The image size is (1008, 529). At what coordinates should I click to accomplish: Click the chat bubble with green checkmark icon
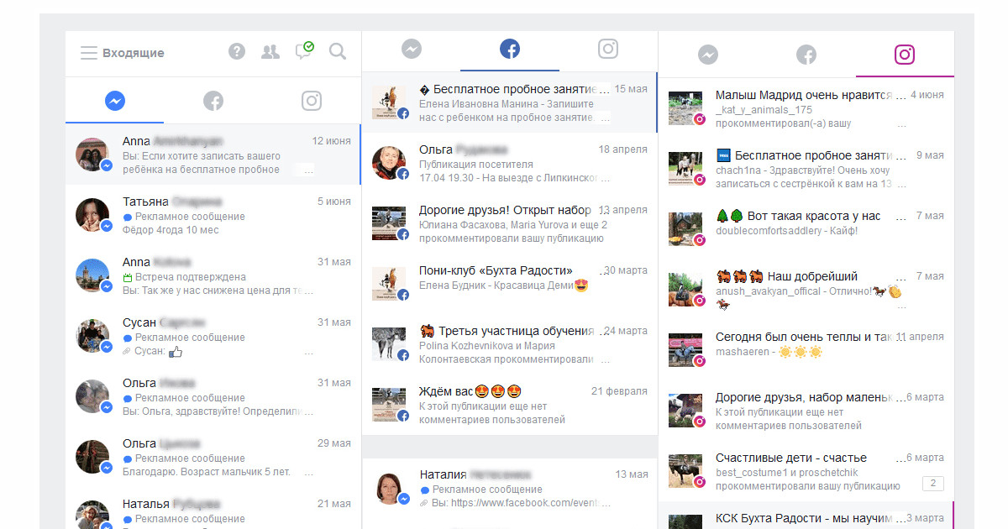tap(304, 50)
